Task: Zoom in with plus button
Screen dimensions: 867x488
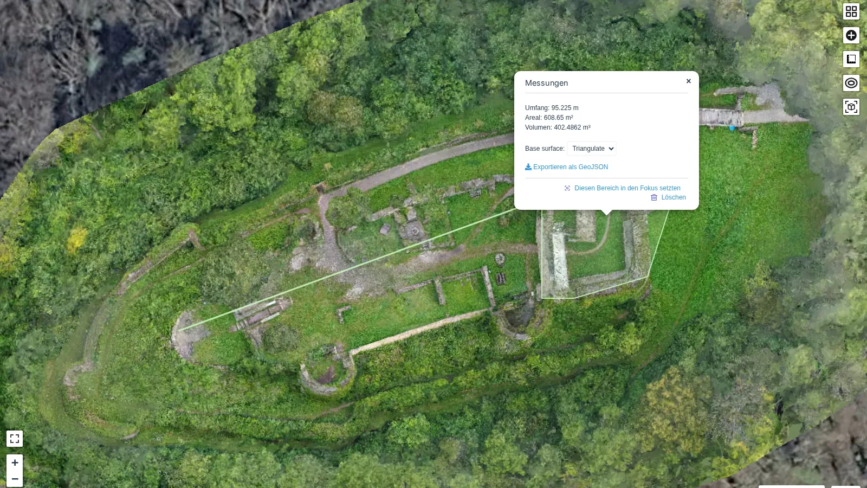Action: (15, 463)
